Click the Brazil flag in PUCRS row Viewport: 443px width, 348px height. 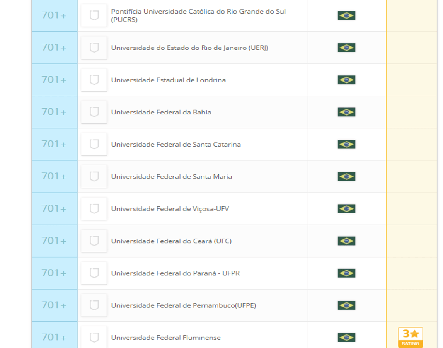346,15
